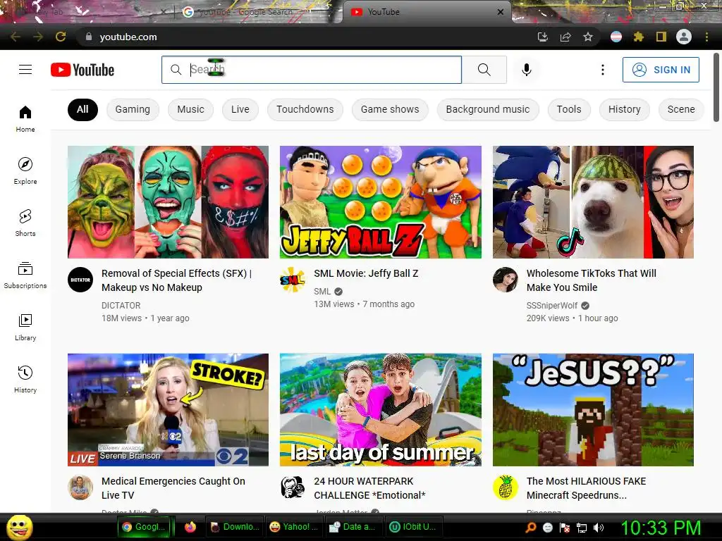This screenshot has width=722, height=541.
Task: Open the pineapple channel avatar
Action: click(x=505, y=487)
